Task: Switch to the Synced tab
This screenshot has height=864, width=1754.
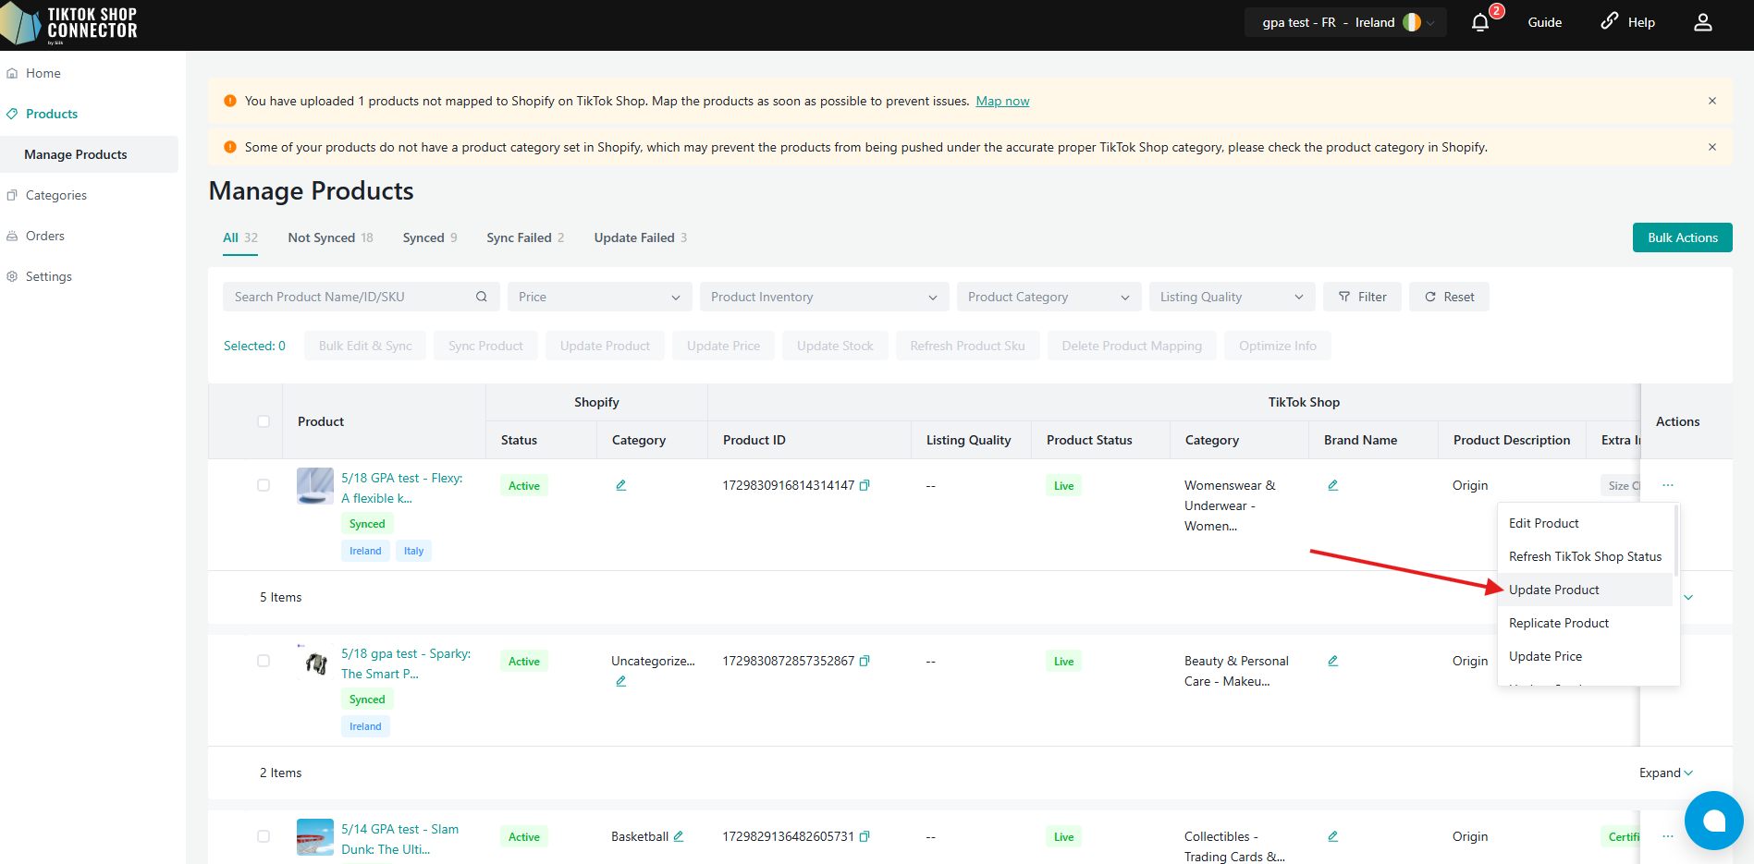Action: point(430,237)
